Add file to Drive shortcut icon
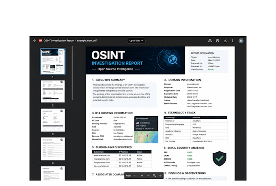 (x=210, y=41)
